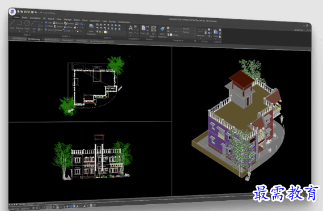323x211 pixels.
Task: Click the Move tool
Action: click(x=49, y=29)
